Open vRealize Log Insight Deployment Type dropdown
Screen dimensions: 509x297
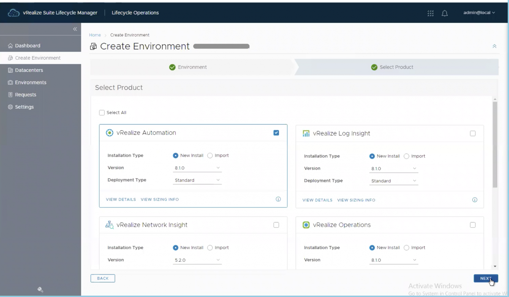(x=394, y=181)
